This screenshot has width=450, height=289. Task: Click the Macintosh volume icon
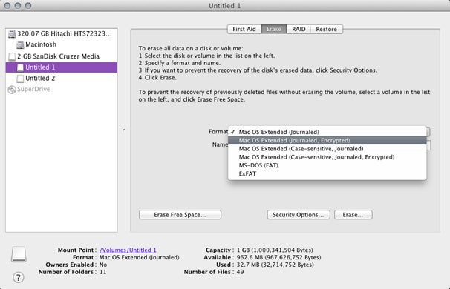pos(20,44)
